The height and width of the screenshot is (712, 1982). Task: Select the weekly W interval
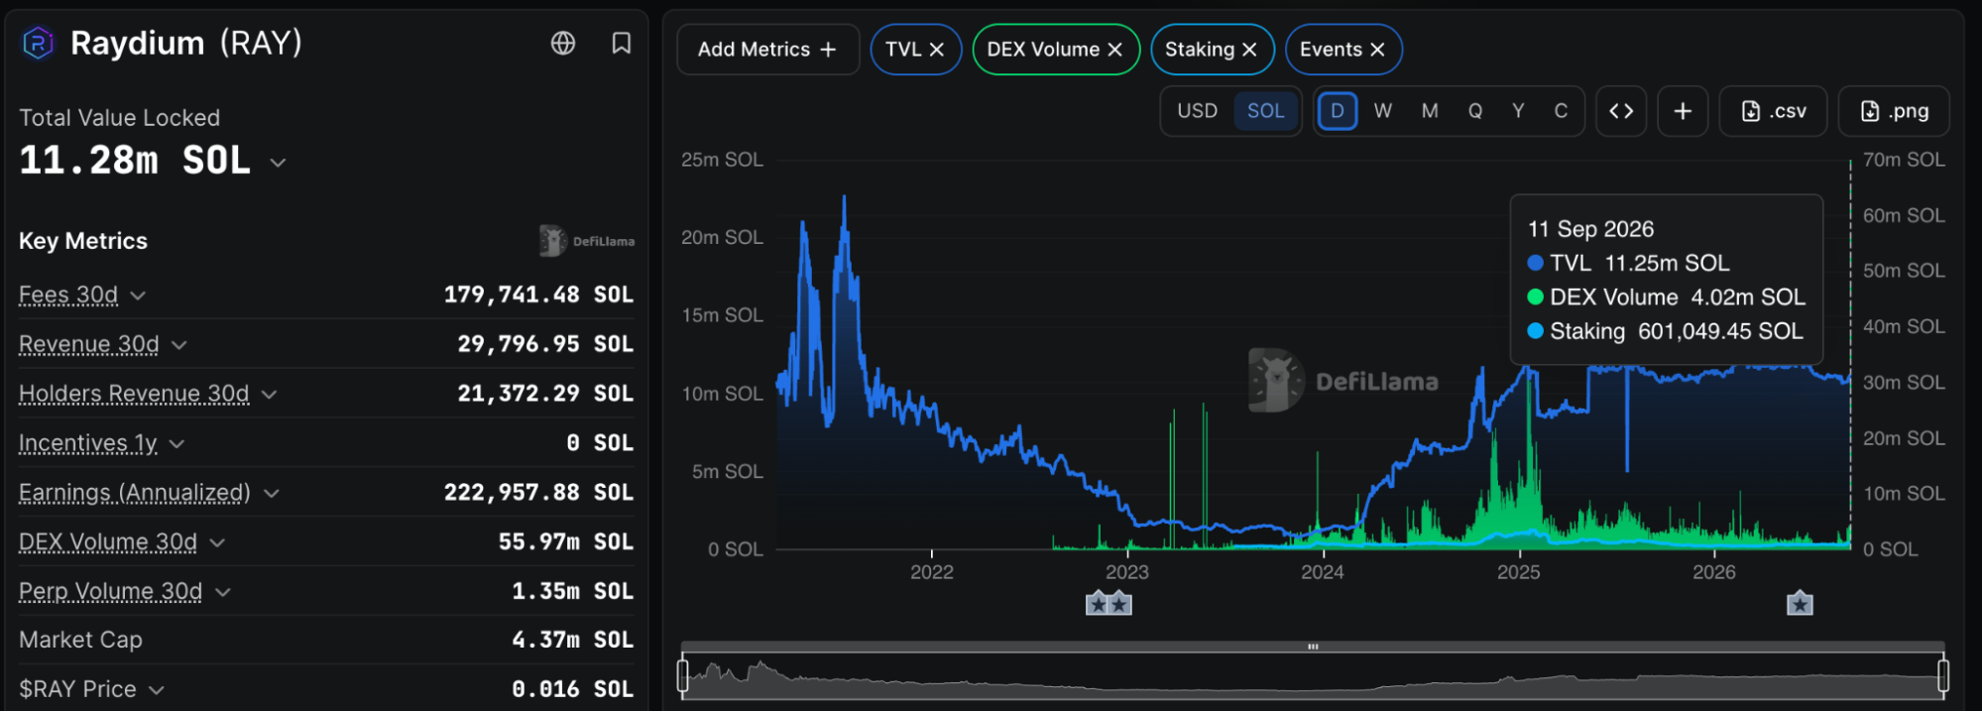pyautogui.click(x=1383, y=111)
